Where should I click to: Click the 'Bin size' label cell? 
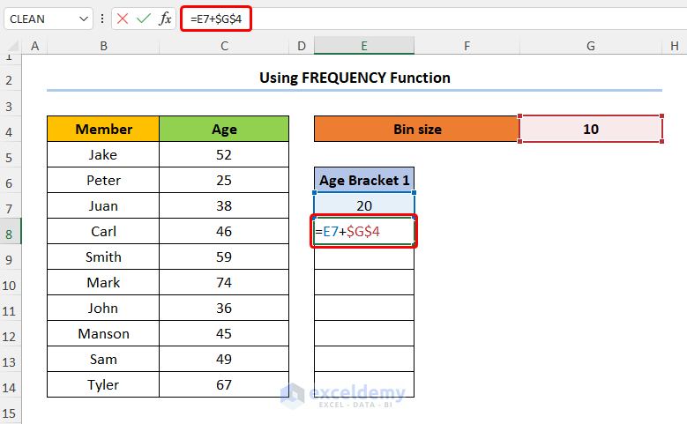pyautogui.click(x=416, y=130)
